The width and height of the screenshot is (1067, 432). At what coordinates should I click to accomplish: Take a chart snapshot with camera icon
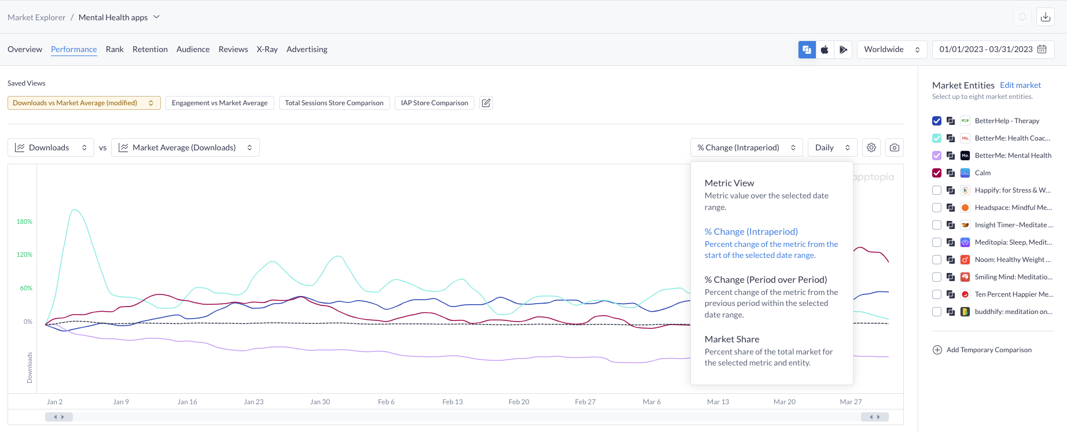[894, 147]
